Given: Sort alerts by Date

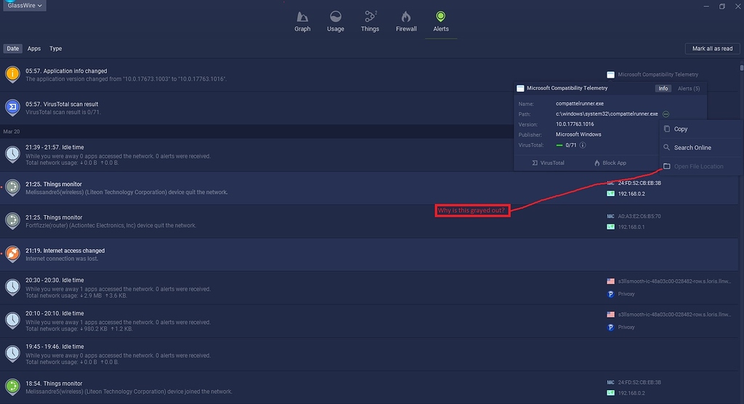Looking at the screenshot, I should pyautogui.click(x=13, y=49).
